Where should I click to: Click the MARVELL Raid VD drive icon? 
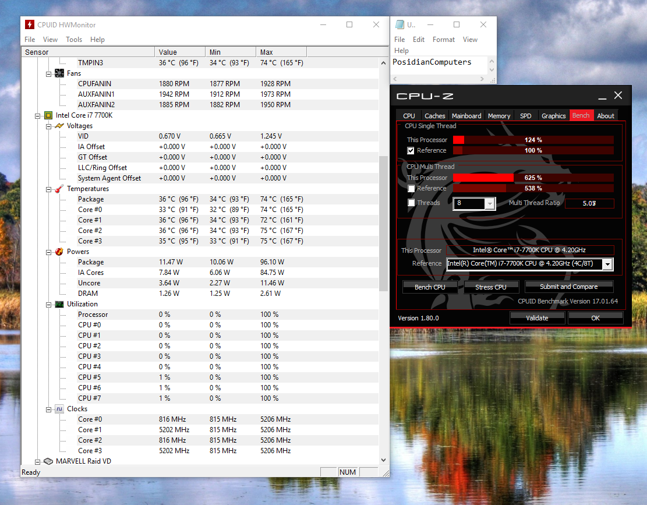click(x=48, y=461)
